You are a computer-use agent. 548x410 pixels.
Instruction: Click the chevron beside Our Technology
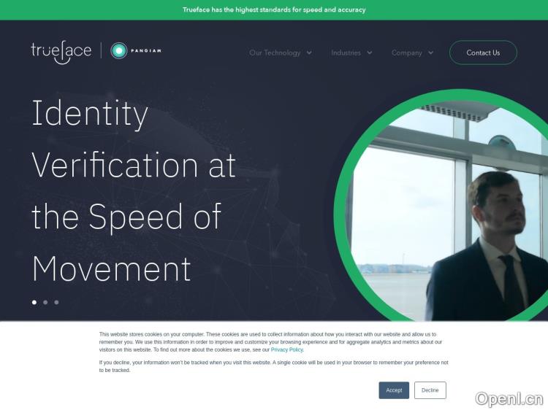tap(309, 53)
